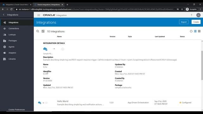Click the Packages sidebar icon
Viewport: 203px width, 114px height.
[x=4, y=41]
